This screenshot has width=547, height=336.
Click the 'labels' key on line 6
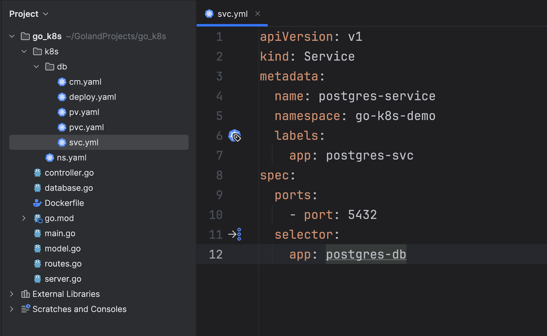pyautogui.click(x=296, y=136)
